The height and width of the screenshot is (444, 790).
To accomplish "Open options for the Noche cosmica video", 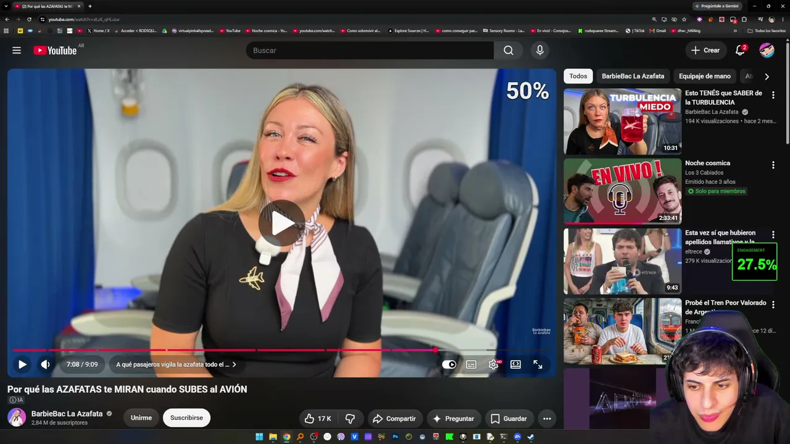I will pyautogui.click(x=773, y=165).
